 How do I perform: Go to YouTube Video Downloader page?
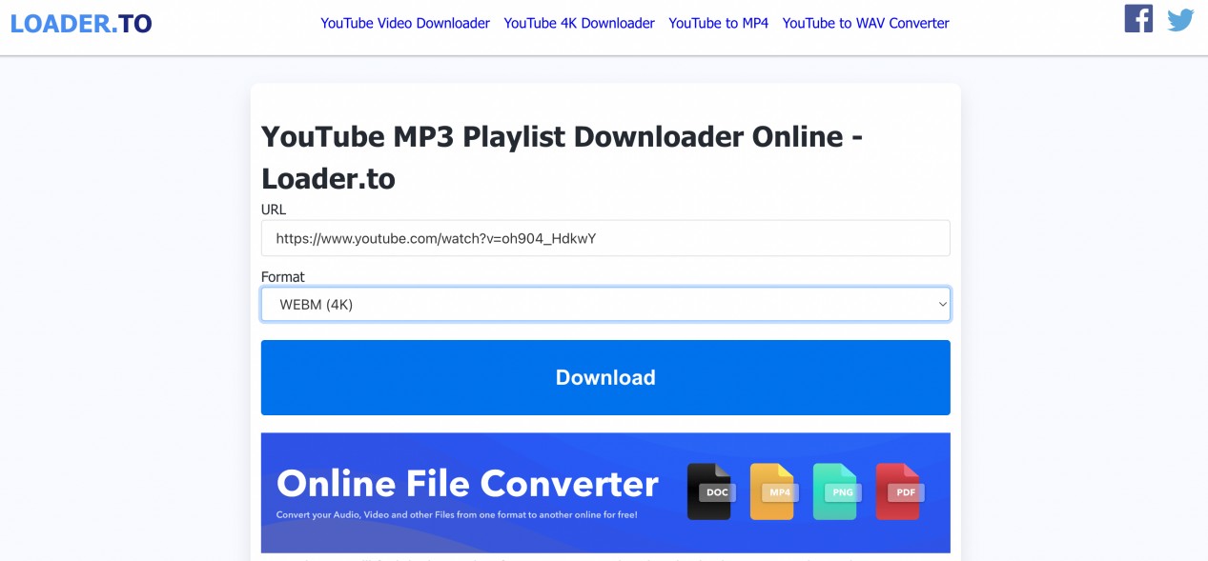click(x=405, y=23)
